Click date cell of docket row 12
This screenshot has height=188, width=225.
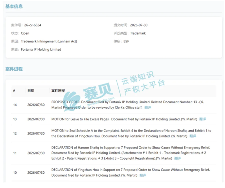coord(36,133)
